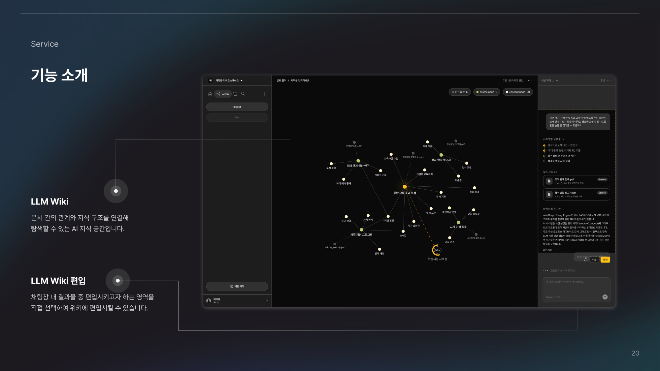Collapse the 서치 명령 실행 중 section
Viewport: 660px width, 371px height.
(554, 139)
